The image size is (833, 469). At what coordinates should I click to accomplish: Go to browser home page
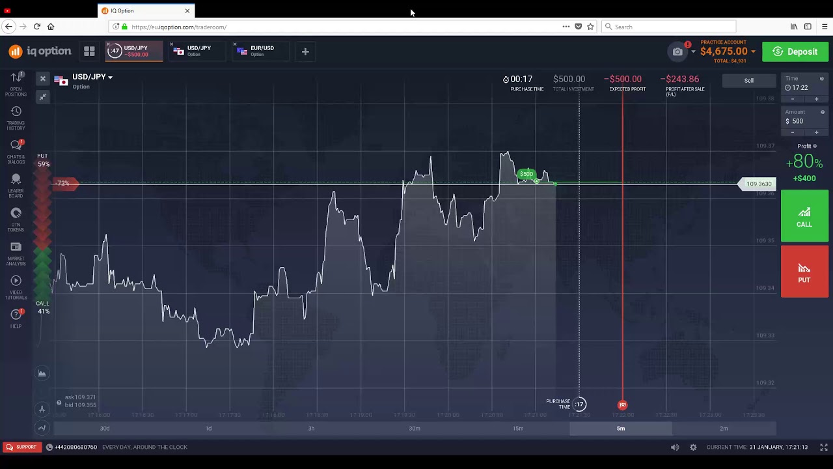pos(51,27)
